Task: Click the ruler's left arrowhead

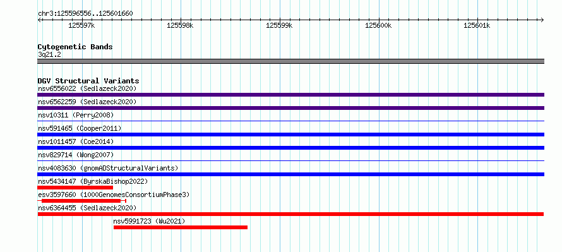Action: (x=39, y=20)
